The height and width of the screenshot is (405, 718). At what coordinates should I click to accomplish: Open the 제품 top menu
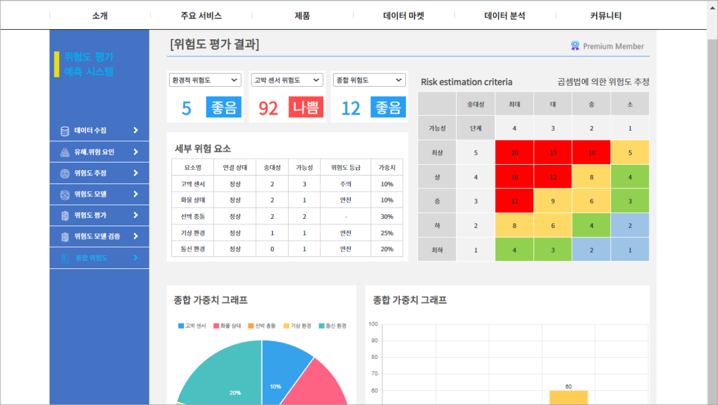(x=302, y=16)
